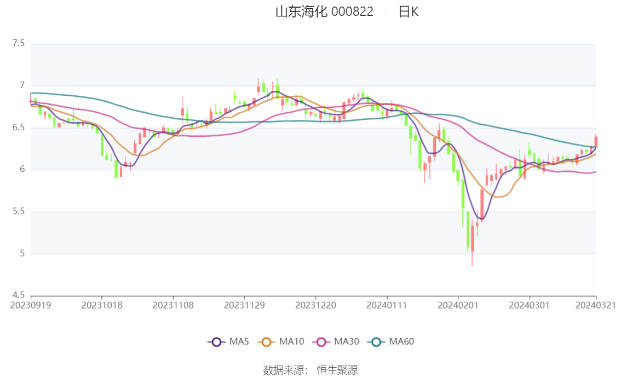This screenshot has width=621, height=377.
Task: Click the 20230919 start date axis label
Action: point(31,305)
